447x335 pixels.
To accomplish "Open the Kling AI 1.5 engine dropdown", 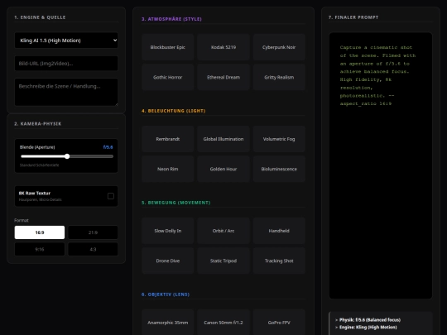I will pyautogui.click(x=66, y=41).
